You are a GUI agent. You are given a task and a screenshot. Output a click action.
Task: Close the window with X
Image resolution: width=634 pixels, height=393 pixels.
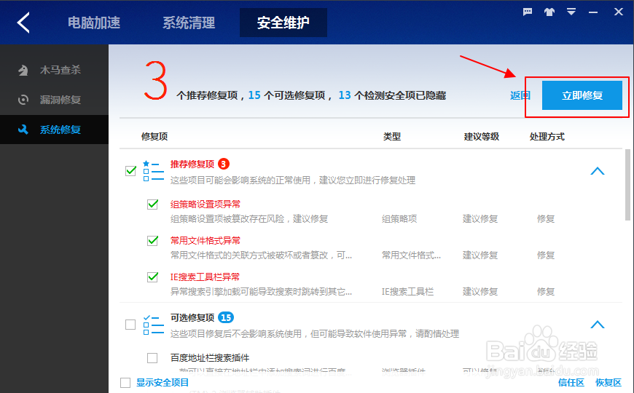(x=618, y=12)
